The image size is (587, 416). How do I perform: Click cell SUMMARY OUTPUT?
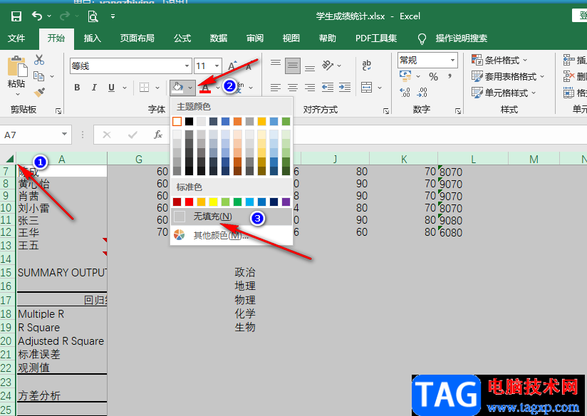tap(62, 272)
